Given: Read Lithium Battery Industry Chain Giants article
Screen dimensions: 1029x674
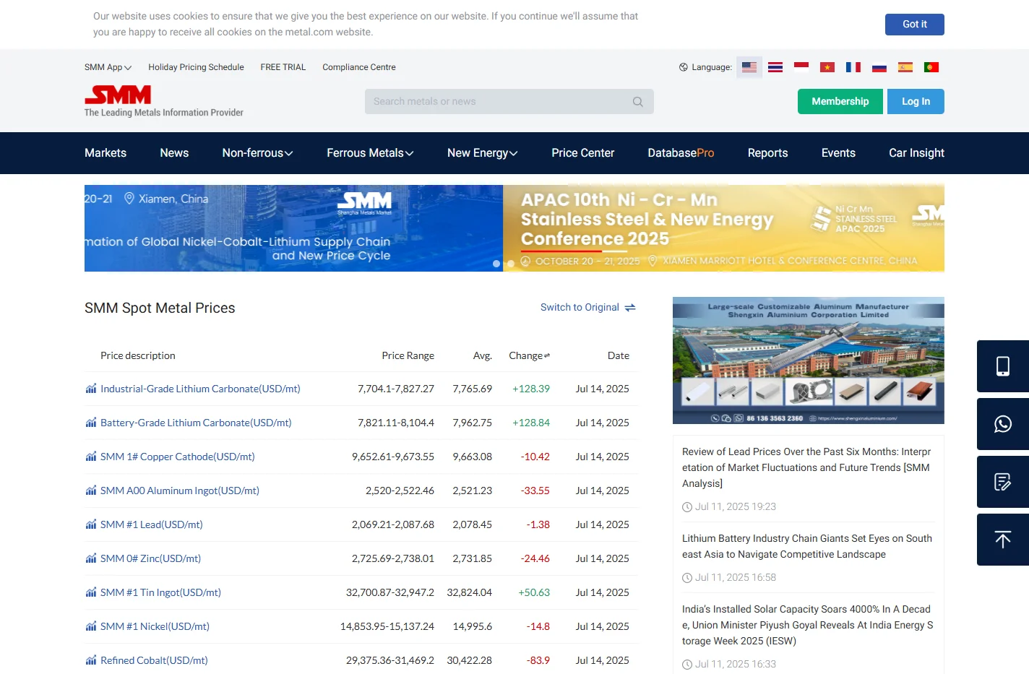Looking at the screenshot, I should coord(807,546).
